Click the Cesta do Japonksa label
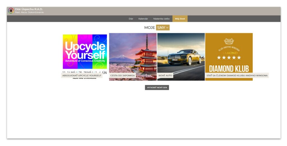Screen dimensions: 287x146 pyautogui.click(x=122, y=75)
